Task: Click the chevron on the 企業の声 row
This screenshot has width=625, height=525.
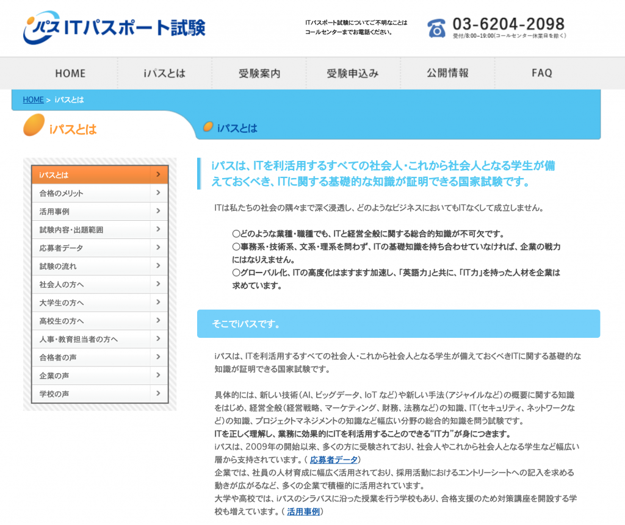Action: pyautogui.click(x=158, y=375)
